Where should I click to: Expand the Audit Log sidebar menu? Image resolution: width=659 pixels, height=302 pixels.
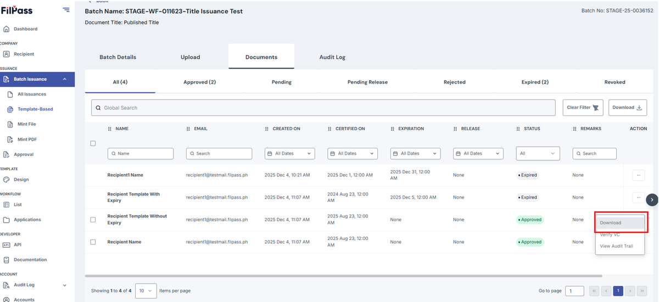[x=65, y=285]
